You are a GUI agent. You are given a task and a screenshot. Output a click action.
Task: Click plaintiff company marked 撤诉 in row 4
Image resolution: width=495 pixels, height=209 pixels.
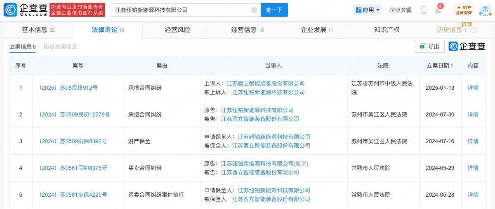[x=257, y=163]
